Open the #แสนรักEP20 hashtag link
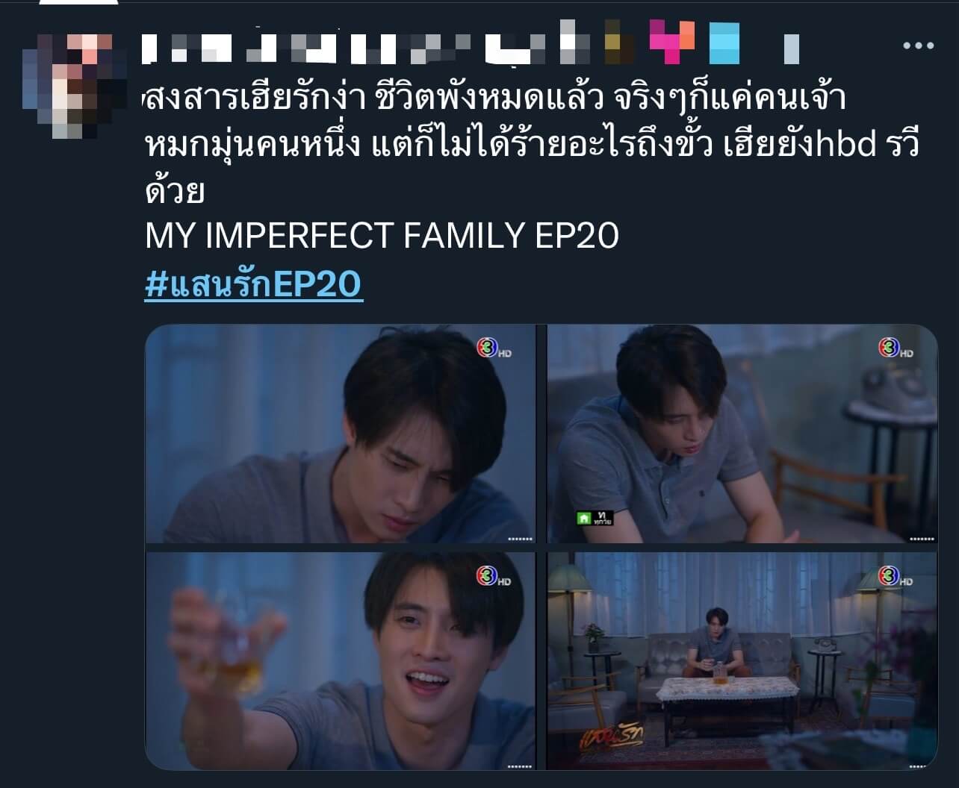 point(254,284)
